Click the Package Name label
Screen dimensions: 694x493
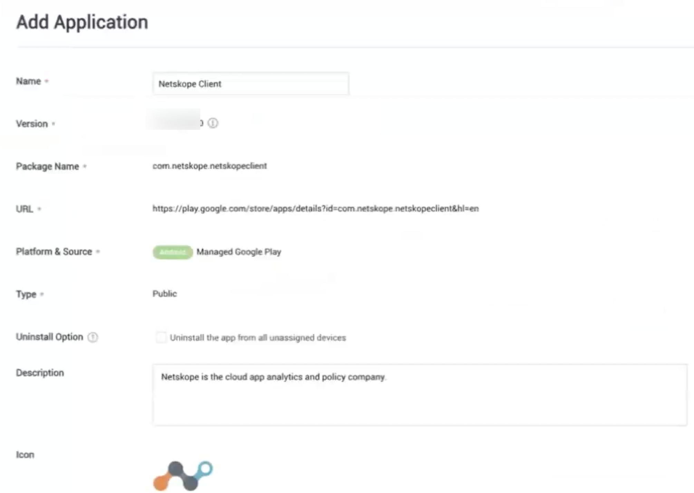coord(47,166)
